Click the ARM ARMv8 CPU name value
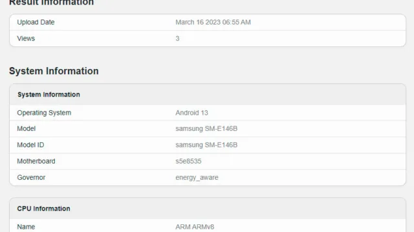The width and height of the screenshot is (414, 232). pyautogui.click(x=195, y=227)
